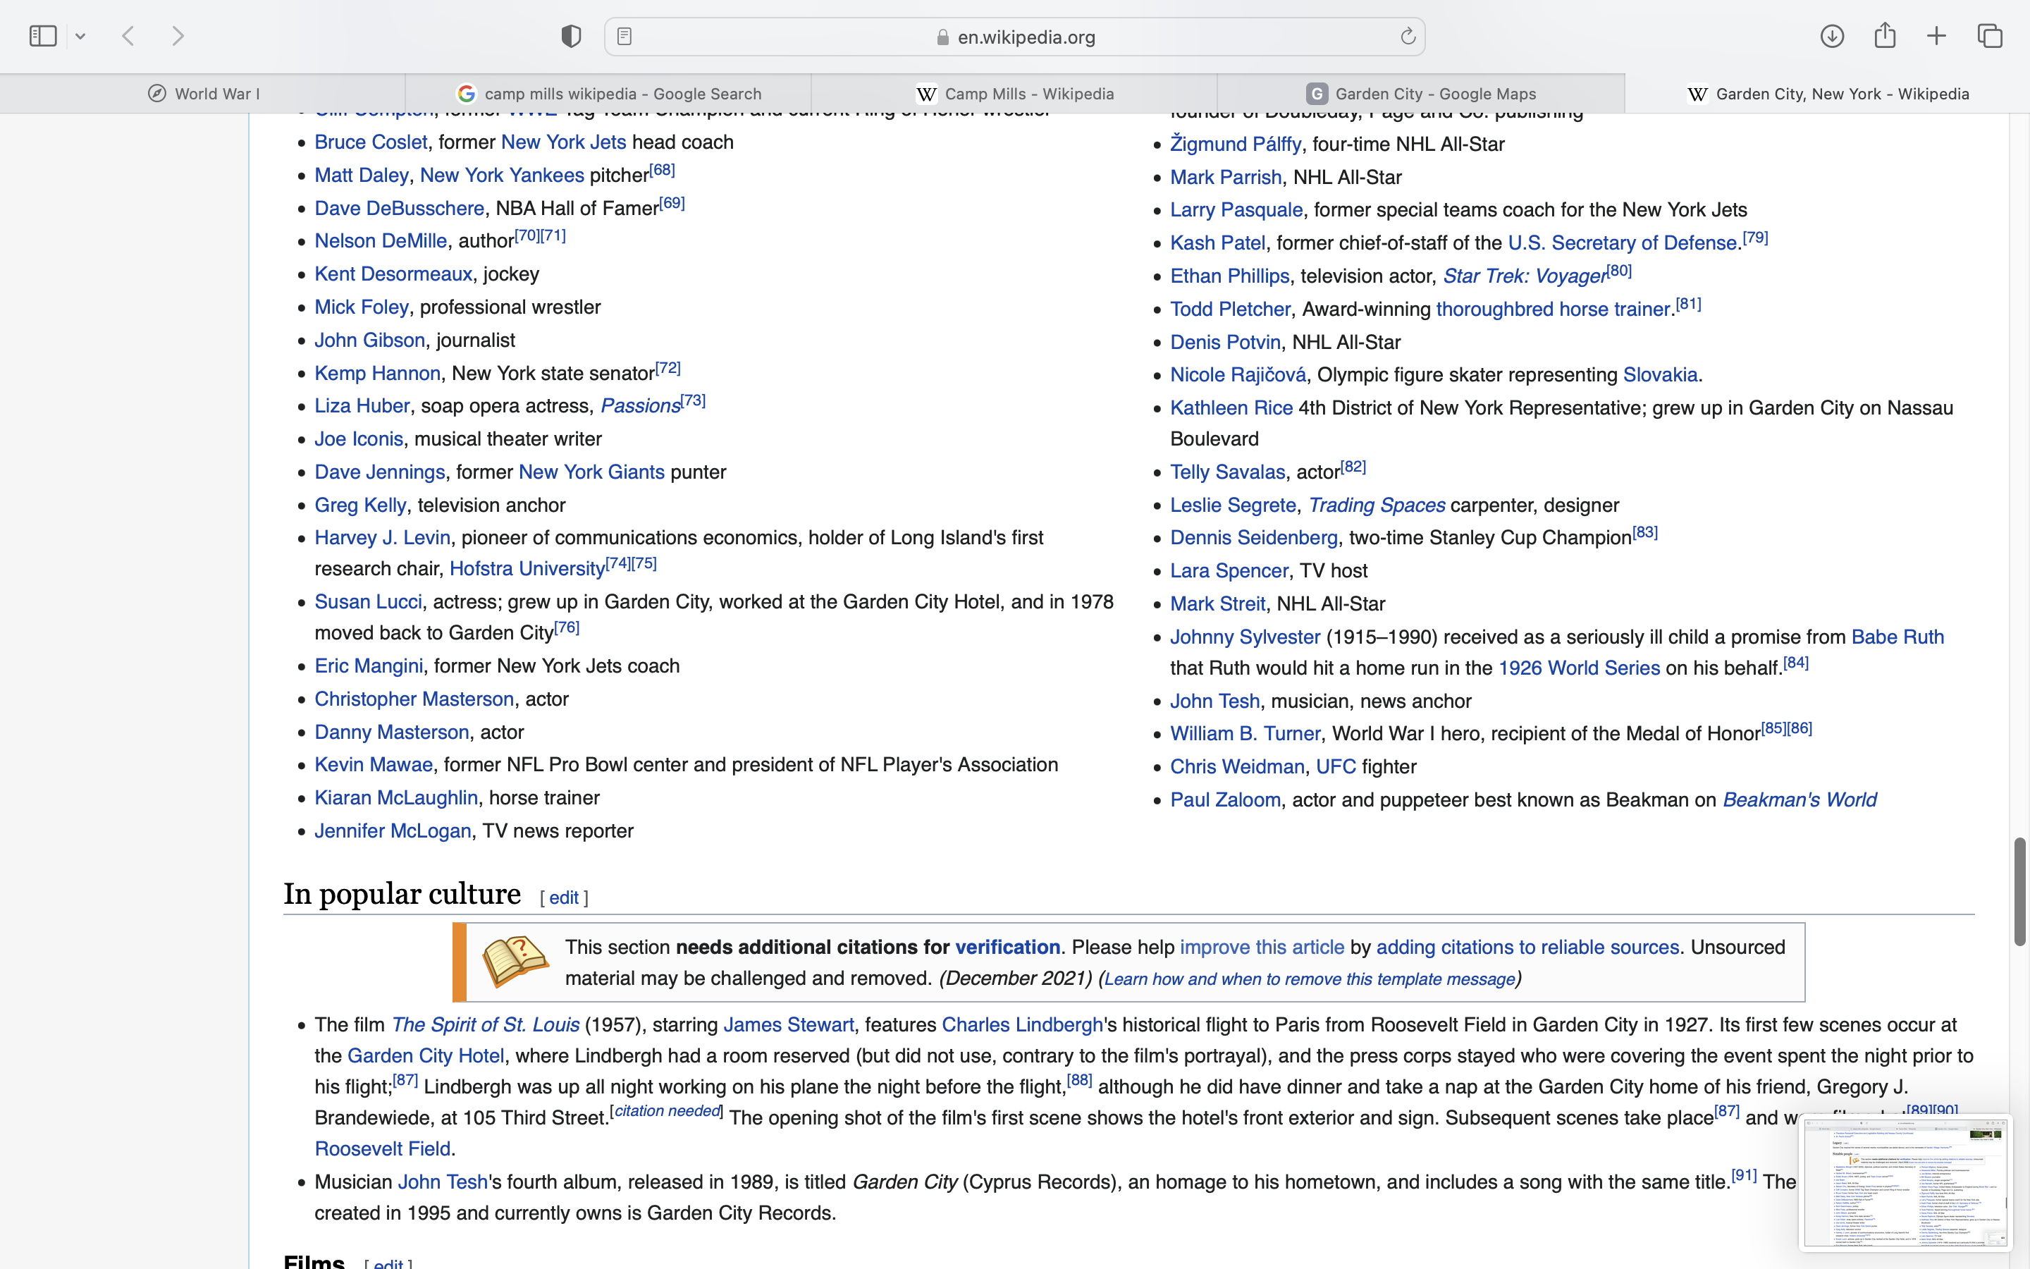The width and height of the screenshot is (2030, 1269).
Task: Toggle the Safari sidebar button
Action: (x=42, y=36)
